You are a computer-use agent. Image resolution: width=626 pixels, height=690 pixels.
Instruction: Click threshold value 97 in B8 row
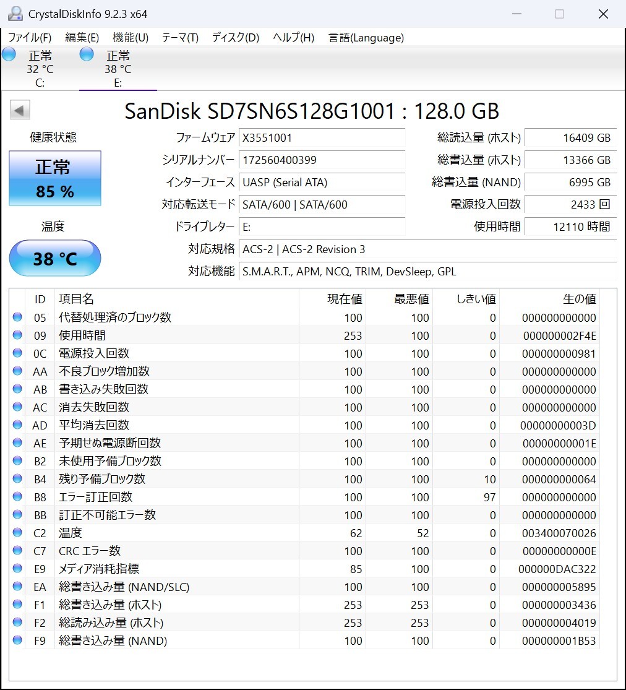pos(490,498)
